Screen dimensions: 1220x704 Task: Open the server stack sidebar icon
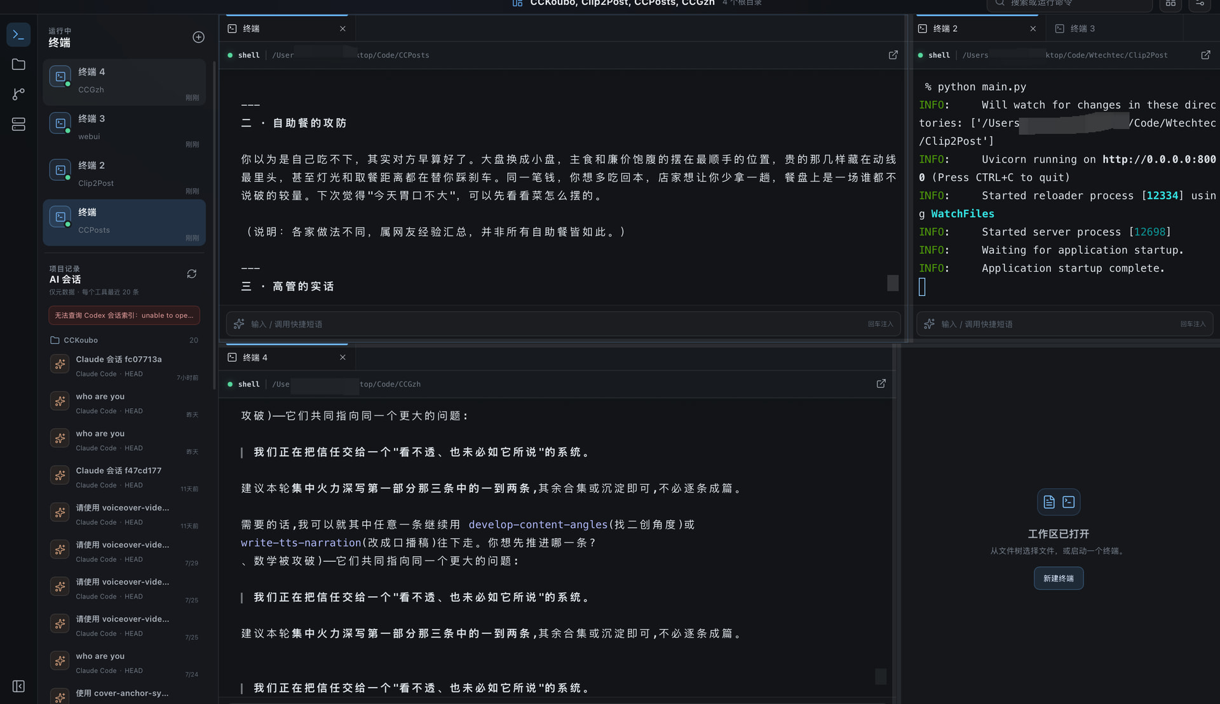[x=18, y=124]
